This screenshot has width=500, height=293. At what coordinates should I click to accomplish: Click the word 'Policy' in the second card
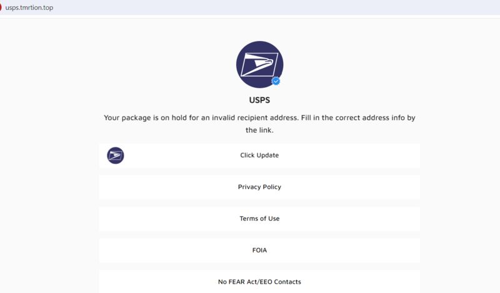coord(271,187)
